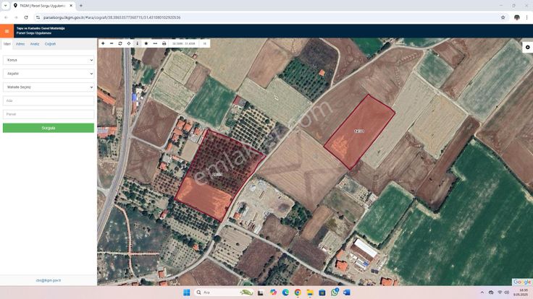533x299 pixels.
Task: Expand the Konya province dropdown
Action: tap(49, 60)
